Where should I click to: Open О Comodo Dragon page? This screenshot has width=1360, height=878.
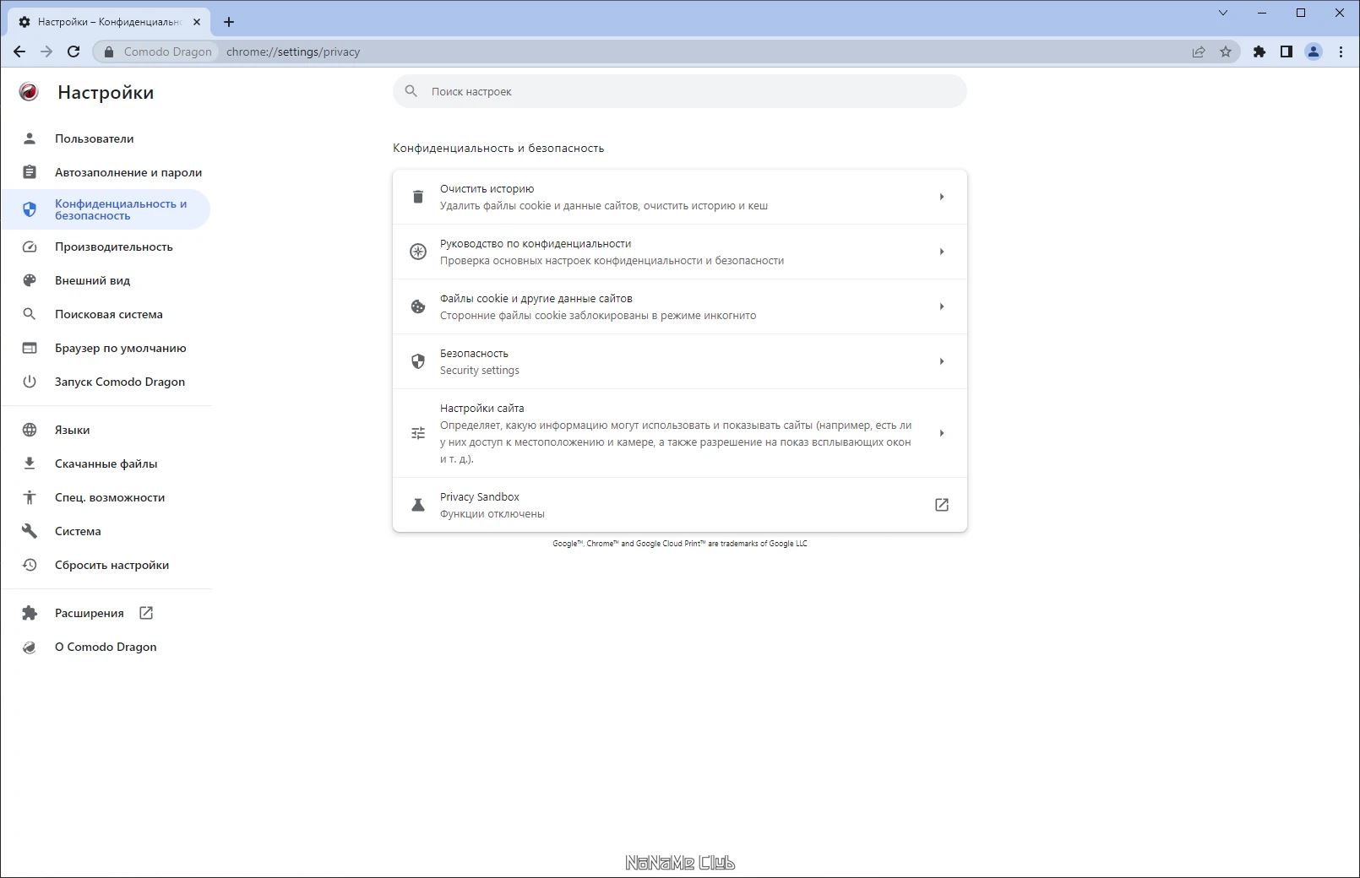(x=106, y=647)
